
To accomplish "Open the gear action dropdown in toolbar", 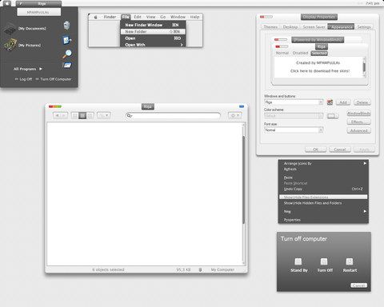I will point(234,115).
